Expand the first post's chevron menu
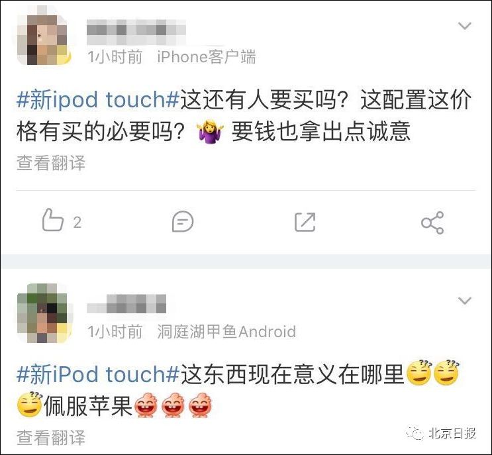The height and width of the screenshot is (455, 492). pos(465,26)
